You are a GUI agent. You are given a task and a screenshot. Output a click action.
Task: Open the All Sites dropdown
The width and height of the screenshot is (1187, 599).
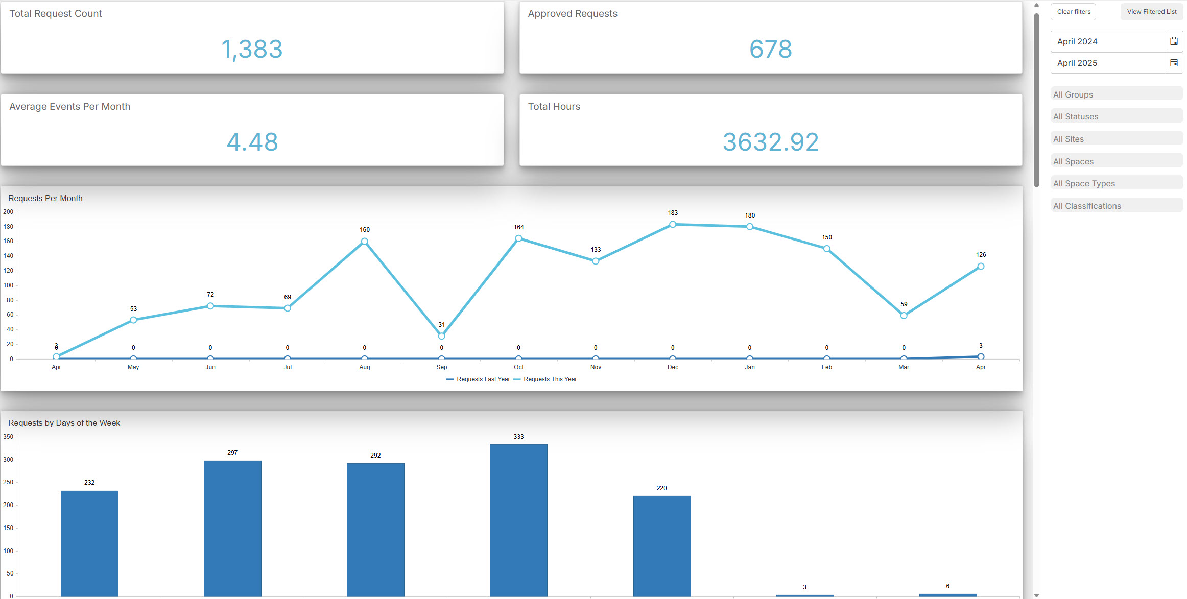click(1117, 138)
